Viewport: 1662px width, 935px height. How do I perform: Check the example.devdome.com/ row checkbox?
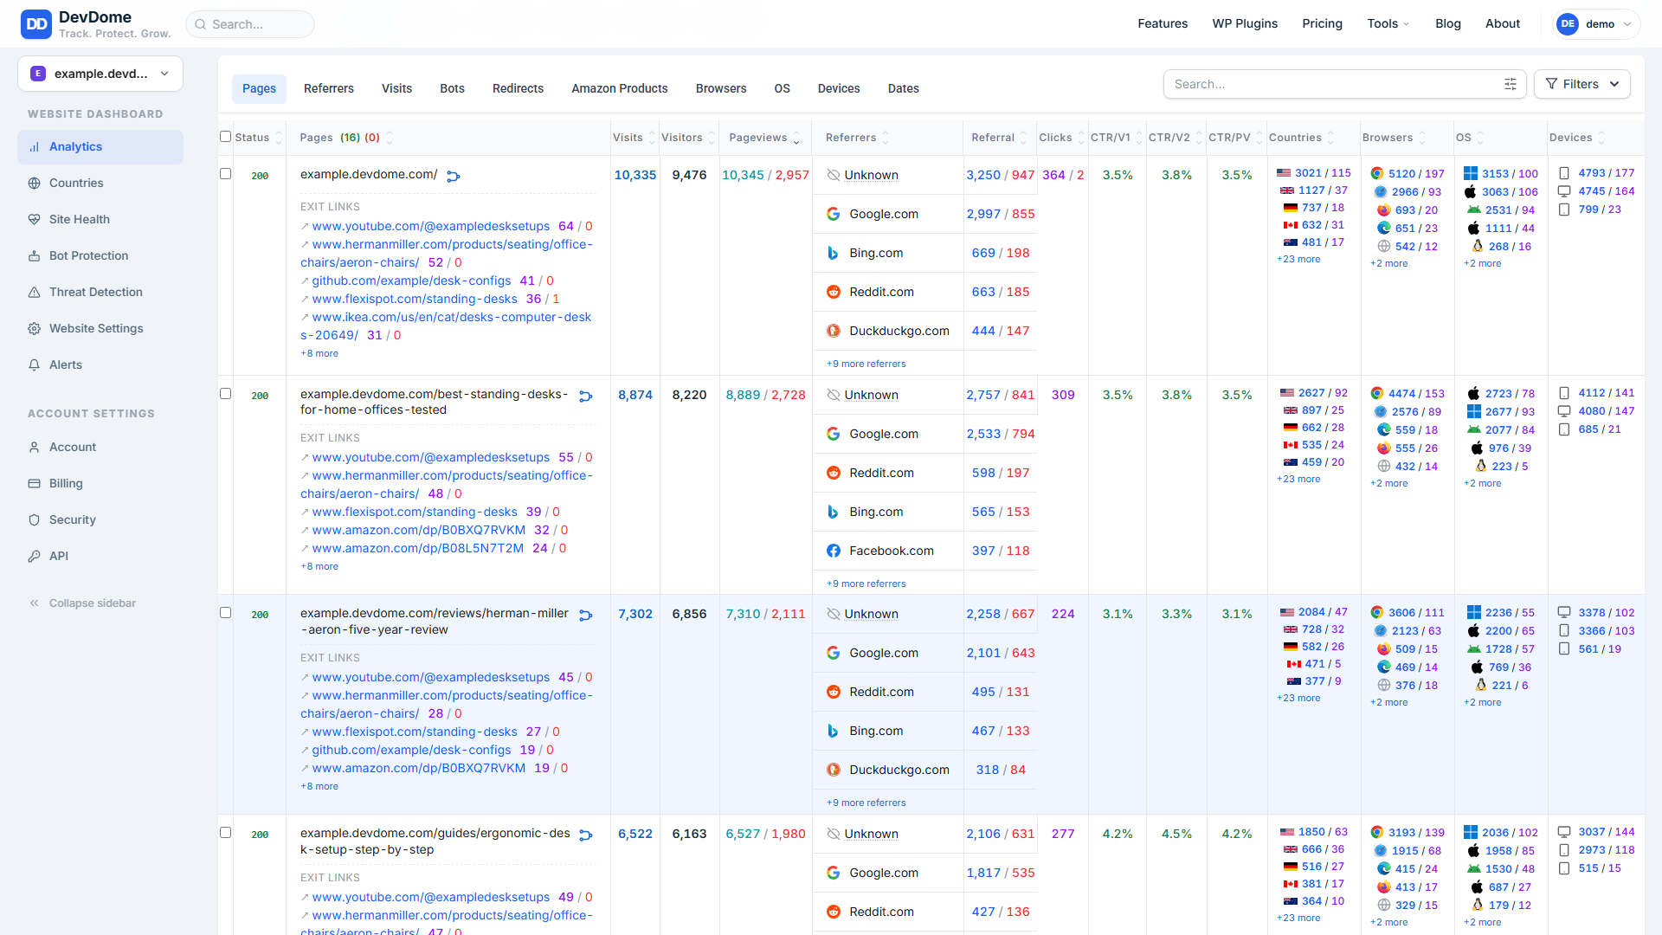tap(226, 174)
